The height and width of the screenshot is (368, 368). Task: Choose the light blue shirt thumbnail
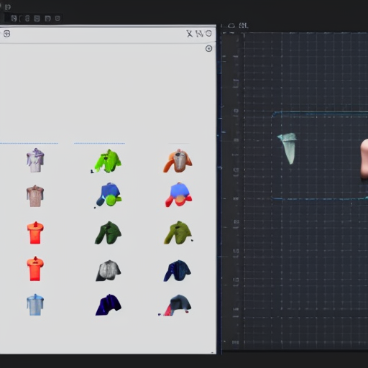coord(35,305)
